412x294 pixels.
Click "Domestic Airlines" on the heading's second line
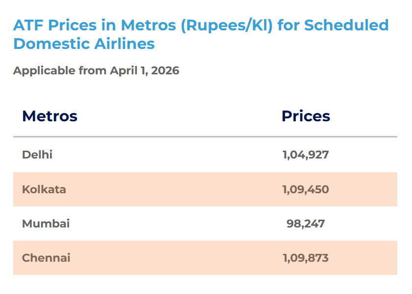point(84,44)
